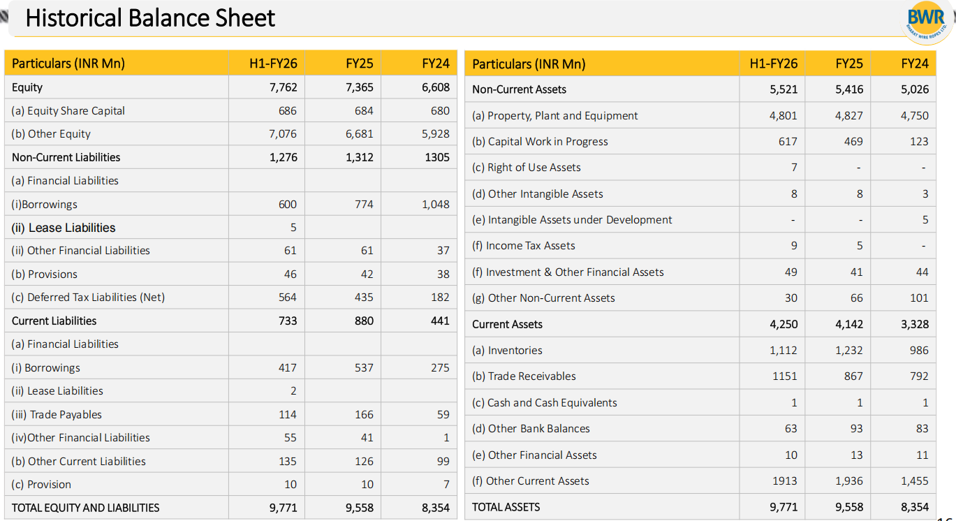Select the Capital Work in Progress label

(x=540, y=141)
